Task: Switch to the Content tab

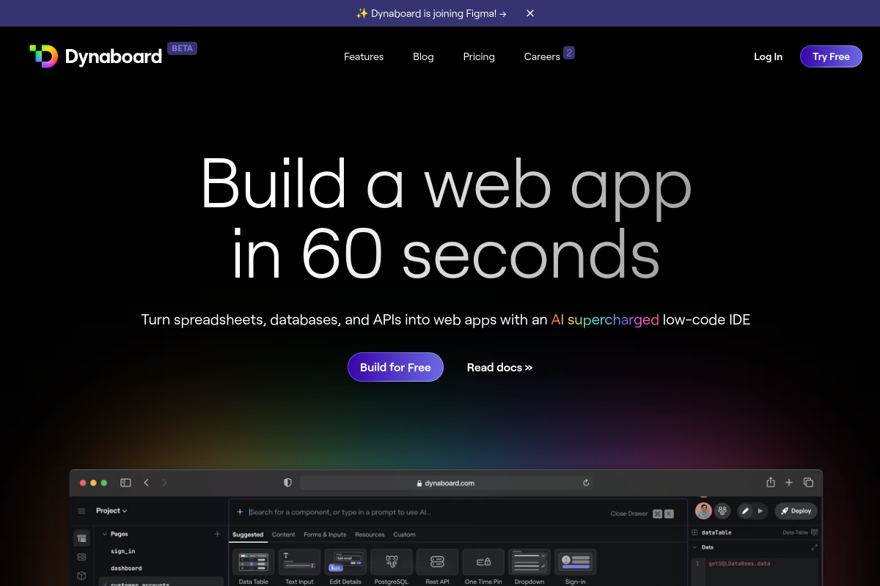Action: 284,535
